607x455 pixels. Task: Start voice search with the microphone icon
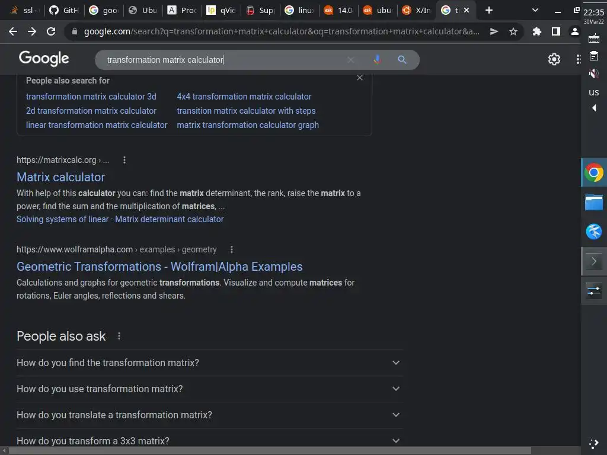click(x=377, y=60)
